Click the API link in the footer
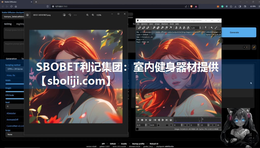 pos(103,144)
